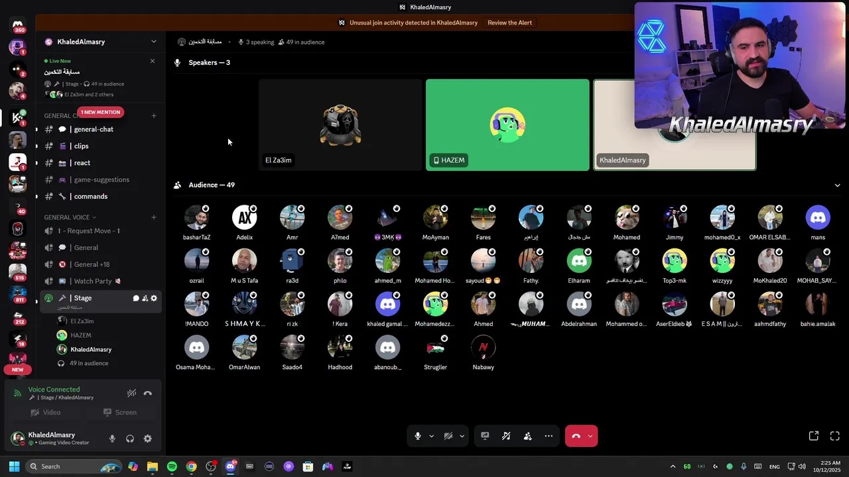This screenshot has width=849, height=477.
Task: Open Chrome from the taskbar
Action: 191,466
